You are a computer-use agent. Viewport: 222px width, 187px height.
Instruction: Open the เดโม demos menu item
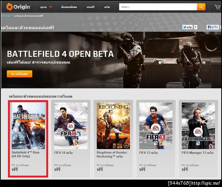(107, 7)
